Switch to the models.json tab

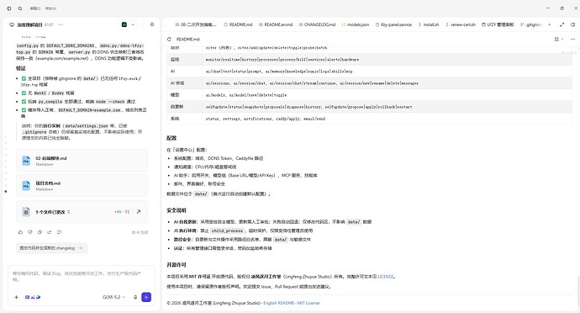(355, 24)
